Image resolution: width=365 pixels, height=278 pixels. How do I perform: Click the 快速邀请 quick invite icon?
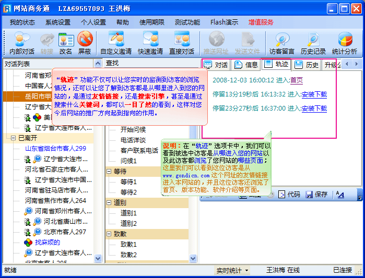150,43
